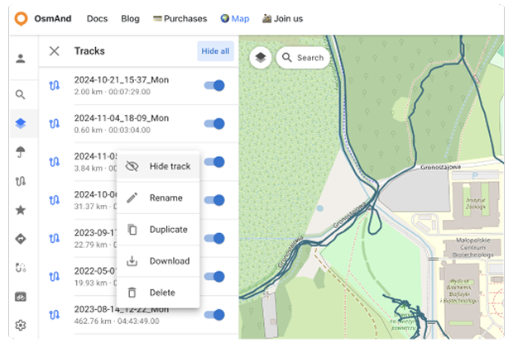Open favorites star icon in sidebar
The image size is (513, 343).
20,210
